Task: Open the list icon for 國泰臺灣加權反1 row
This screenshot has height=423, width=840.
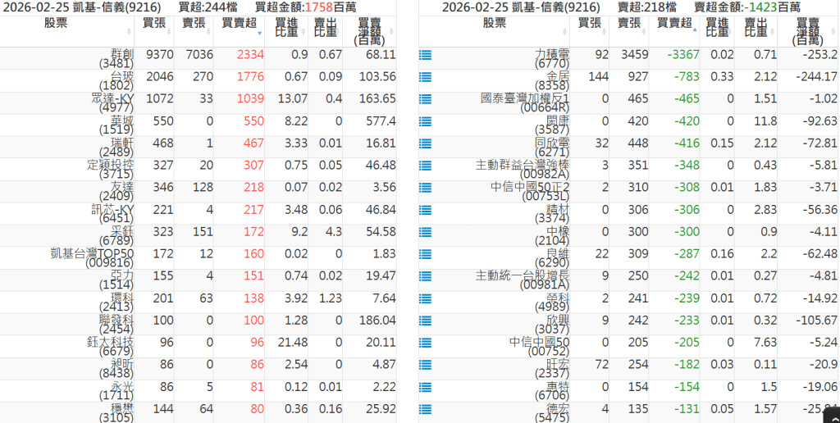Action: coord(425,100)
